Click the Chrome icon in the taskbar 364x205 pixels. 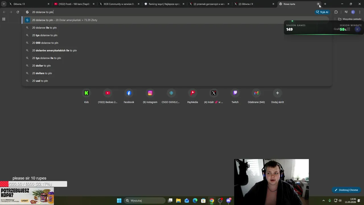coord(212,200)
